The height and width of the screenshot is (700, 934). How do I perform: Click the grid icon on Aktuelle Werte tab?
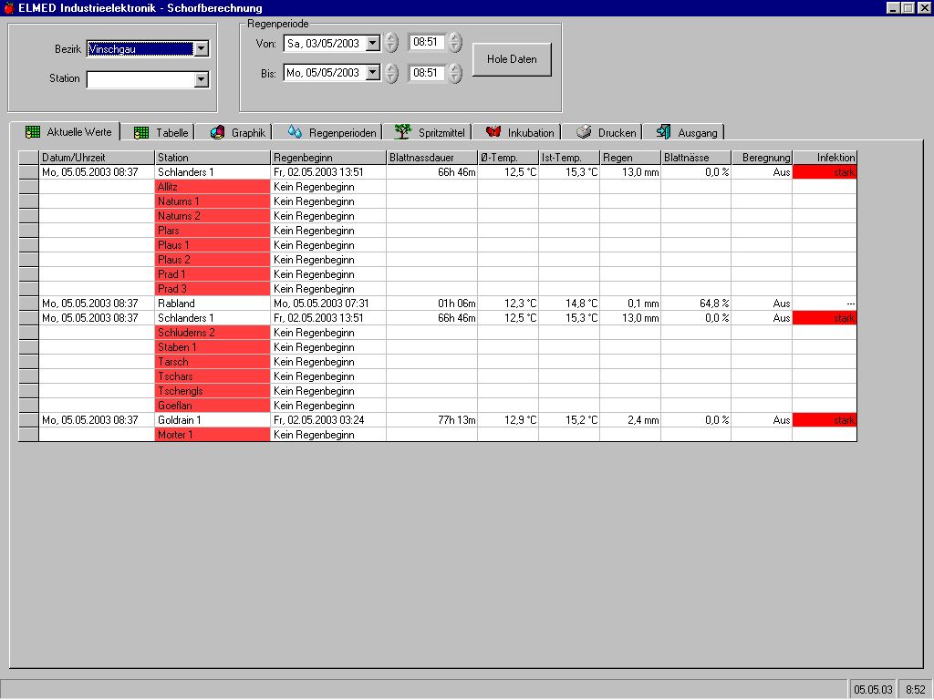coord(33,132)
